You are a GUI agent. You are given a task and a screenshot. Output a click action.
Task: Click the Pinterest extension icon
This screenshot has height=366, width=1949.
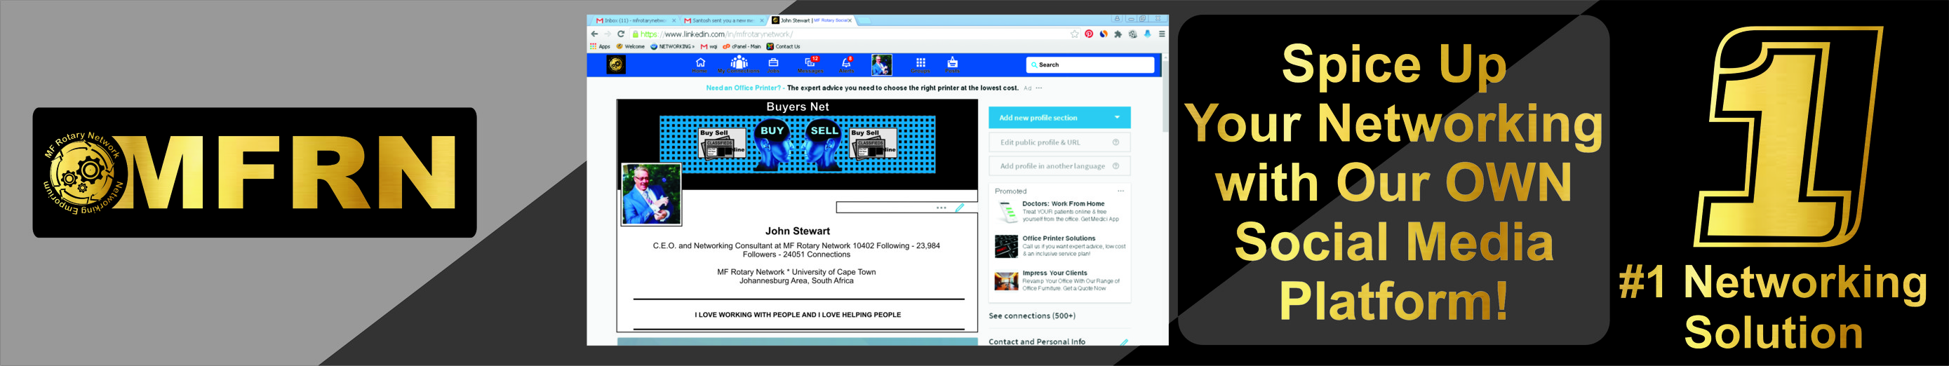(x=1089, y=34)
